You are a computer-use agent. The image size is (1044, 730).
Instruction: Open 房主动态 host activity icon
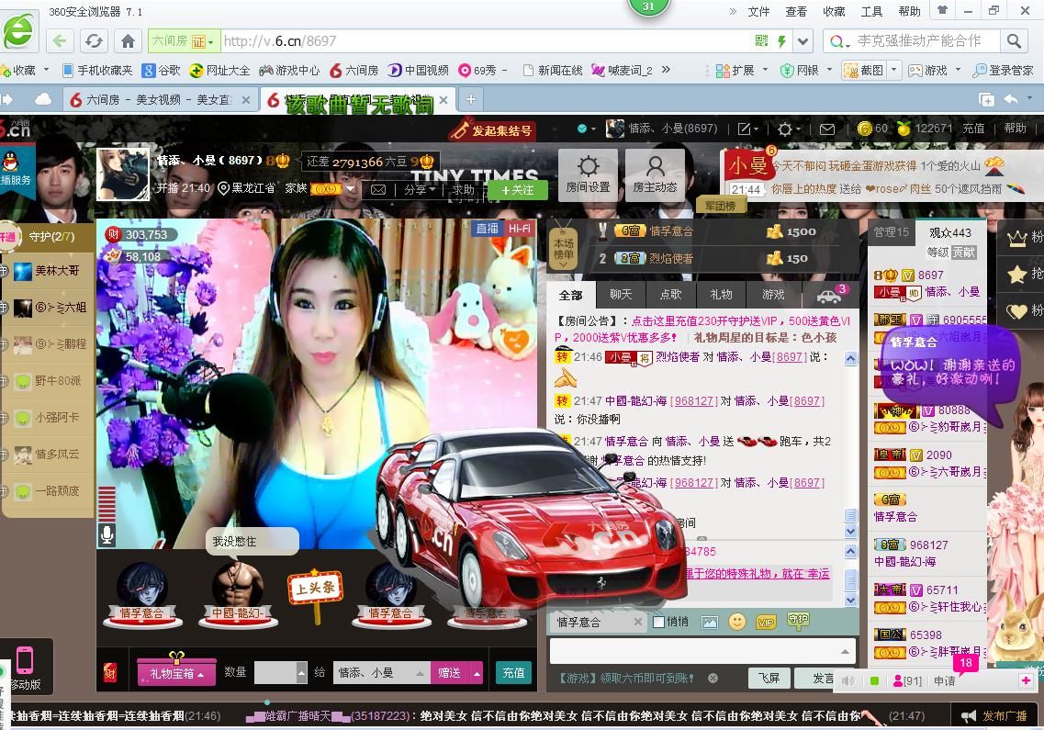pos(655,174)
